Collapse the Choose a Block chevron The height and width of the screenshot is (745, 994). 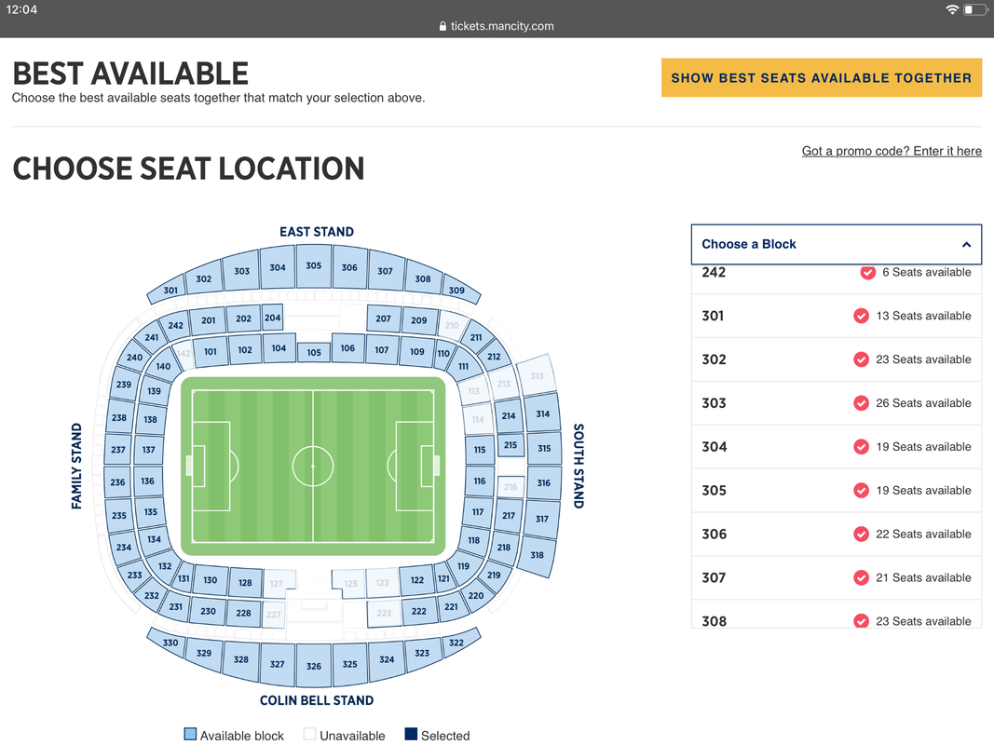pyautogui.click(x=966, y=245)
